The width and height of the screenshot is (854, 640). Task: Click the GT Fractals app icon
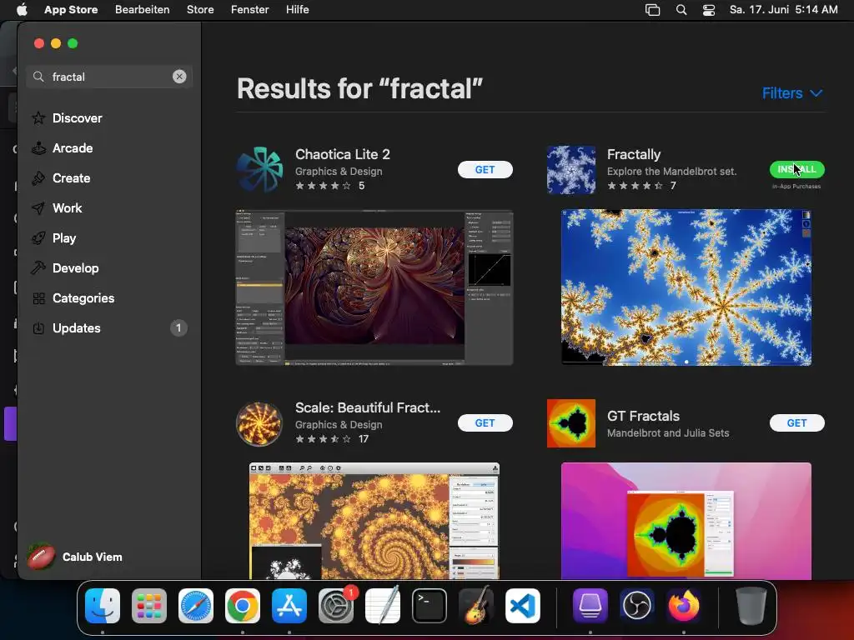(570, 423)
